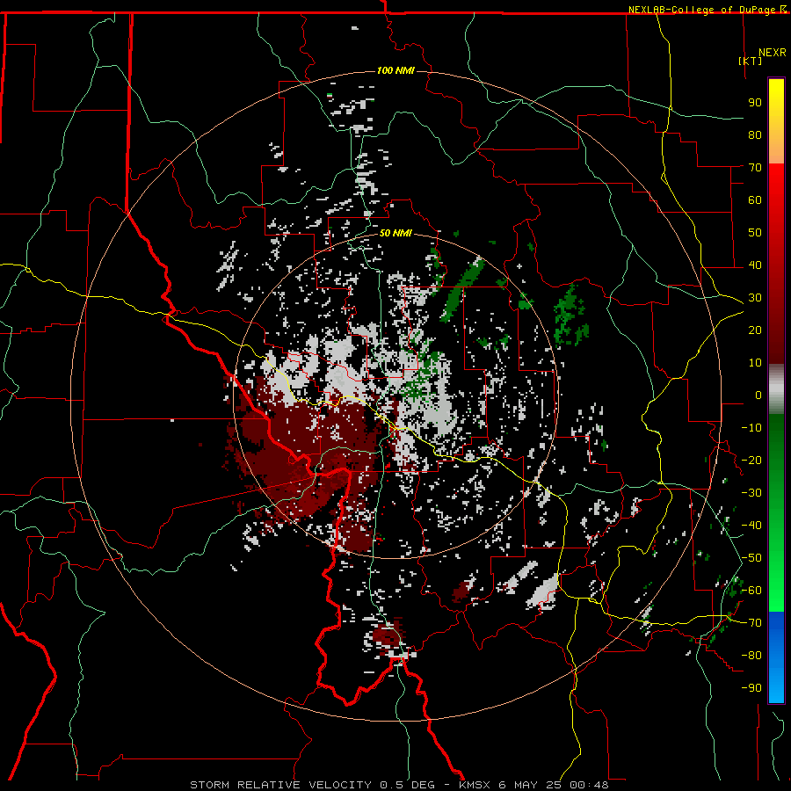Click the blue segment of the color bar
Screen dimensions: 791x791
point(776,657)
